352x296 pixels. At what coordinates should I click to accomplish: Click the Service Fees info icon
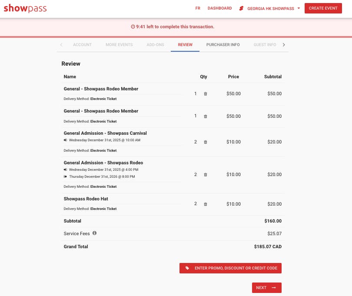[x=94, y=233]
